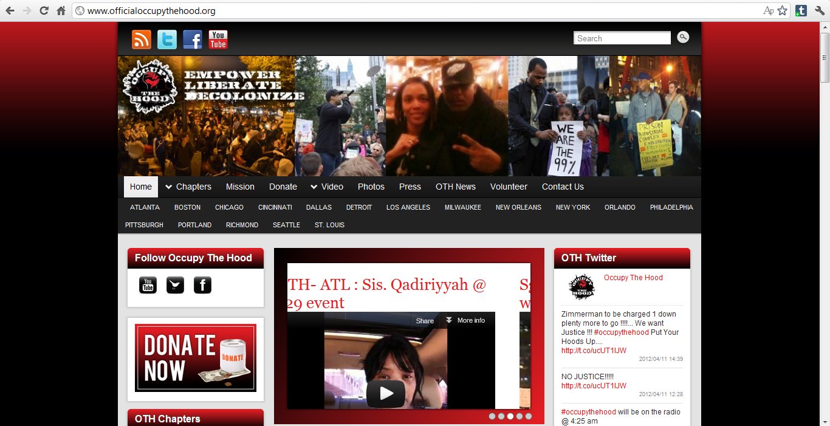Play the featured video
The image size is (830, 426).
pyautogui.click(x=386, y=393)
